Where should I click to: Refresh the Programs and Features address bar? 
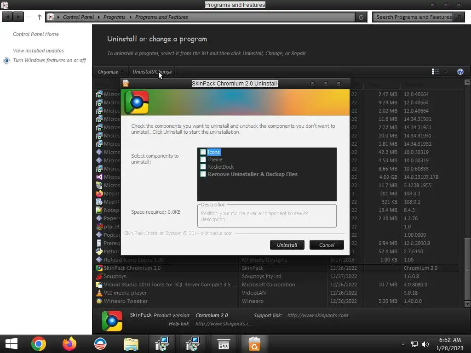tap(361, 17)
